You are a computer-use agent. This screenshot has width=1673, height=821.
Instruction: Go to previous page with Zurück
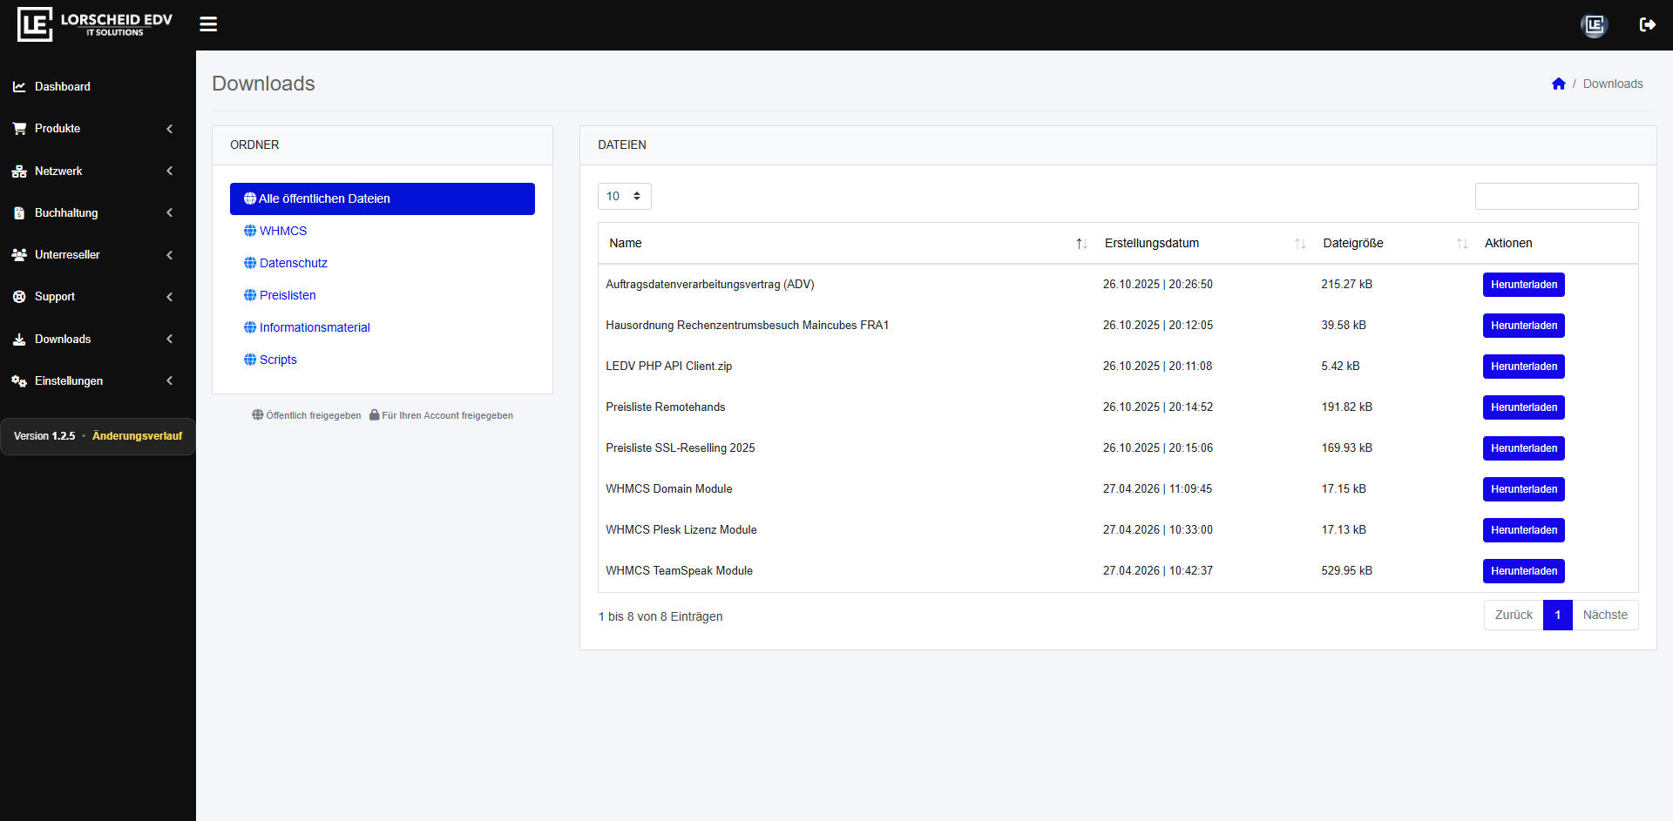1514,615
